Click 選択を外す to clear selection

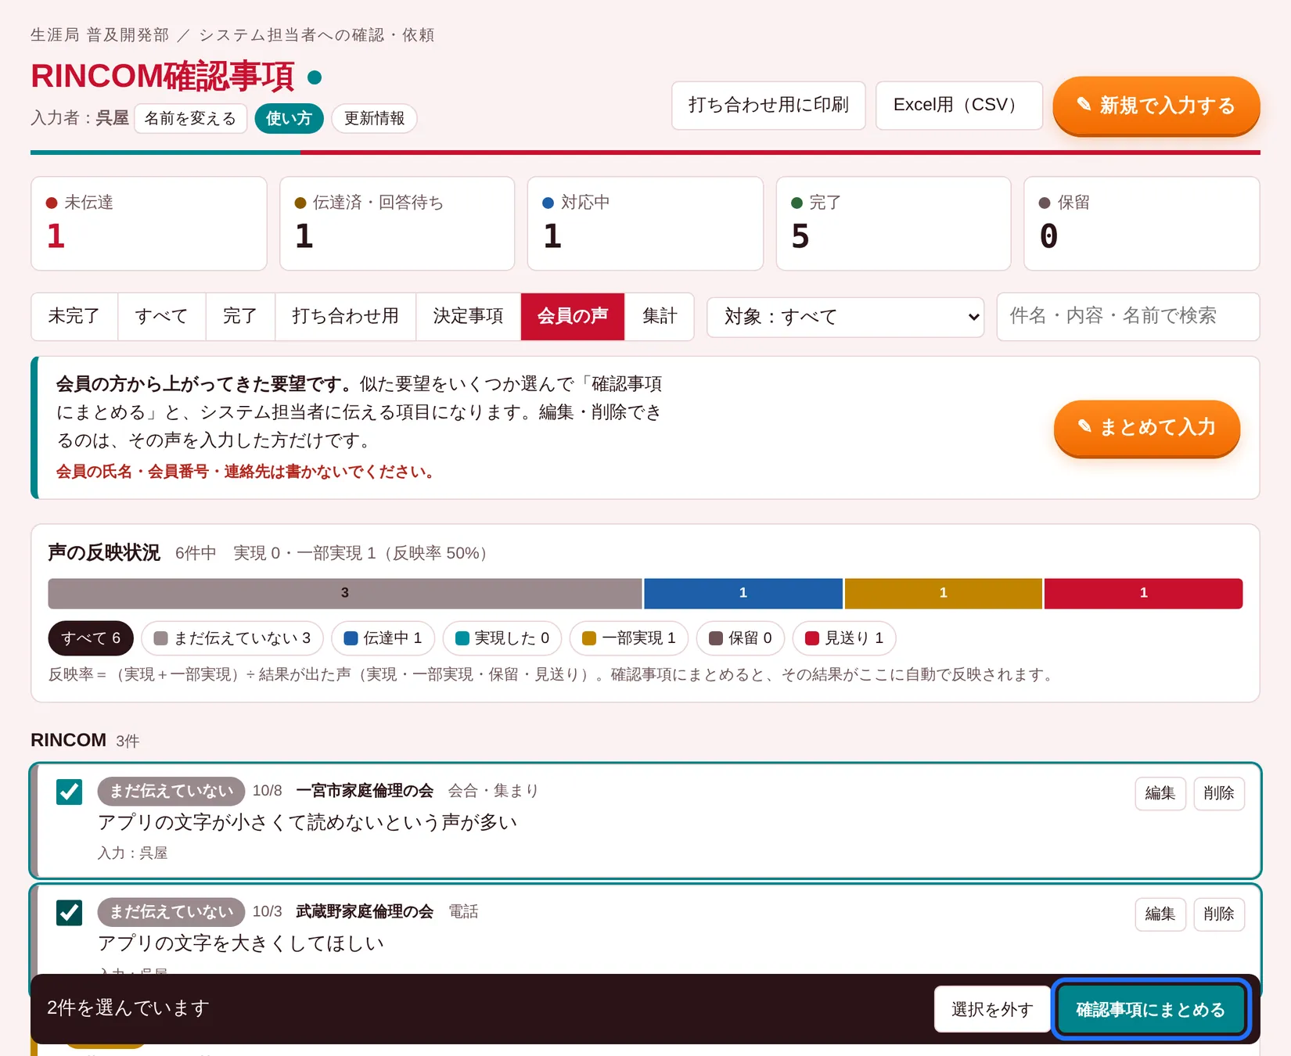tap(992, 1009)
